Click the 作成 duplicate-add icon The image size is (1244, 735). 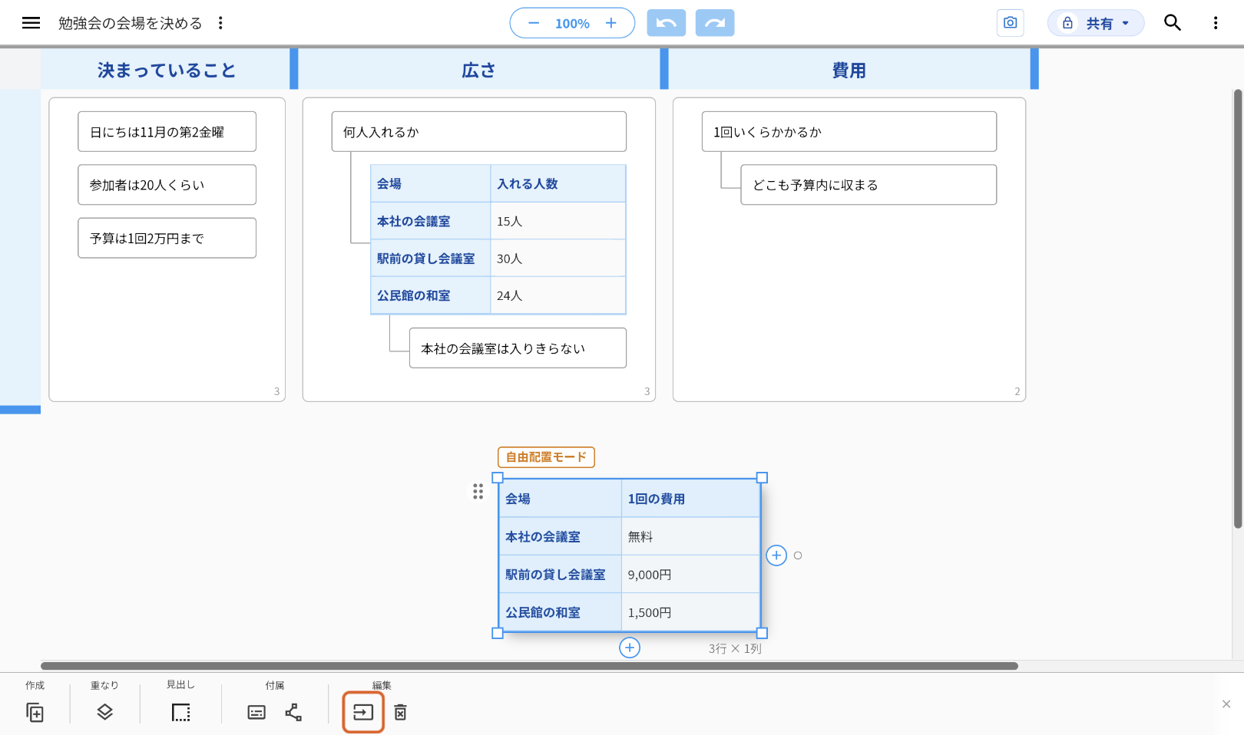pos(35,712)
